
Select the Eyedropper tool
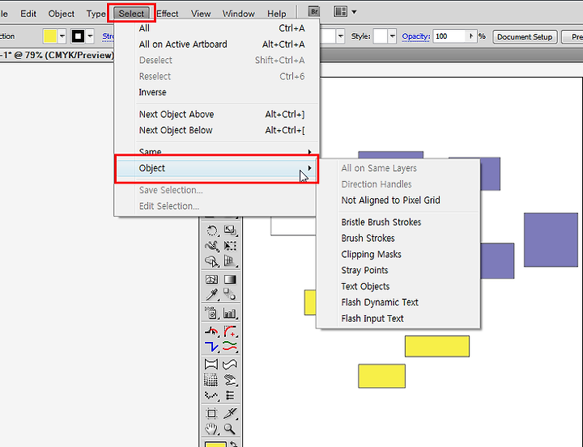(212, 295)
